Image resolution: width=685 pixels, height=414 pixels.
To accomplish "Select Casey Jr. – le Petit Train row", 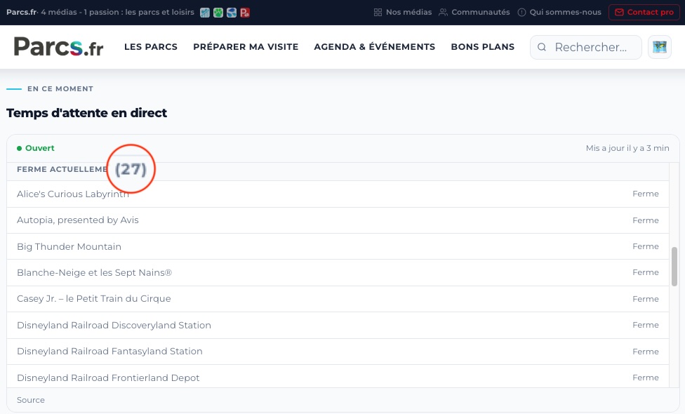I will 338,299.
